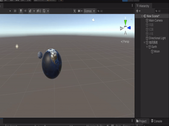The image size is (169, 126).
Task: Toggle 2D scene view mode
Action: [15, 11]
